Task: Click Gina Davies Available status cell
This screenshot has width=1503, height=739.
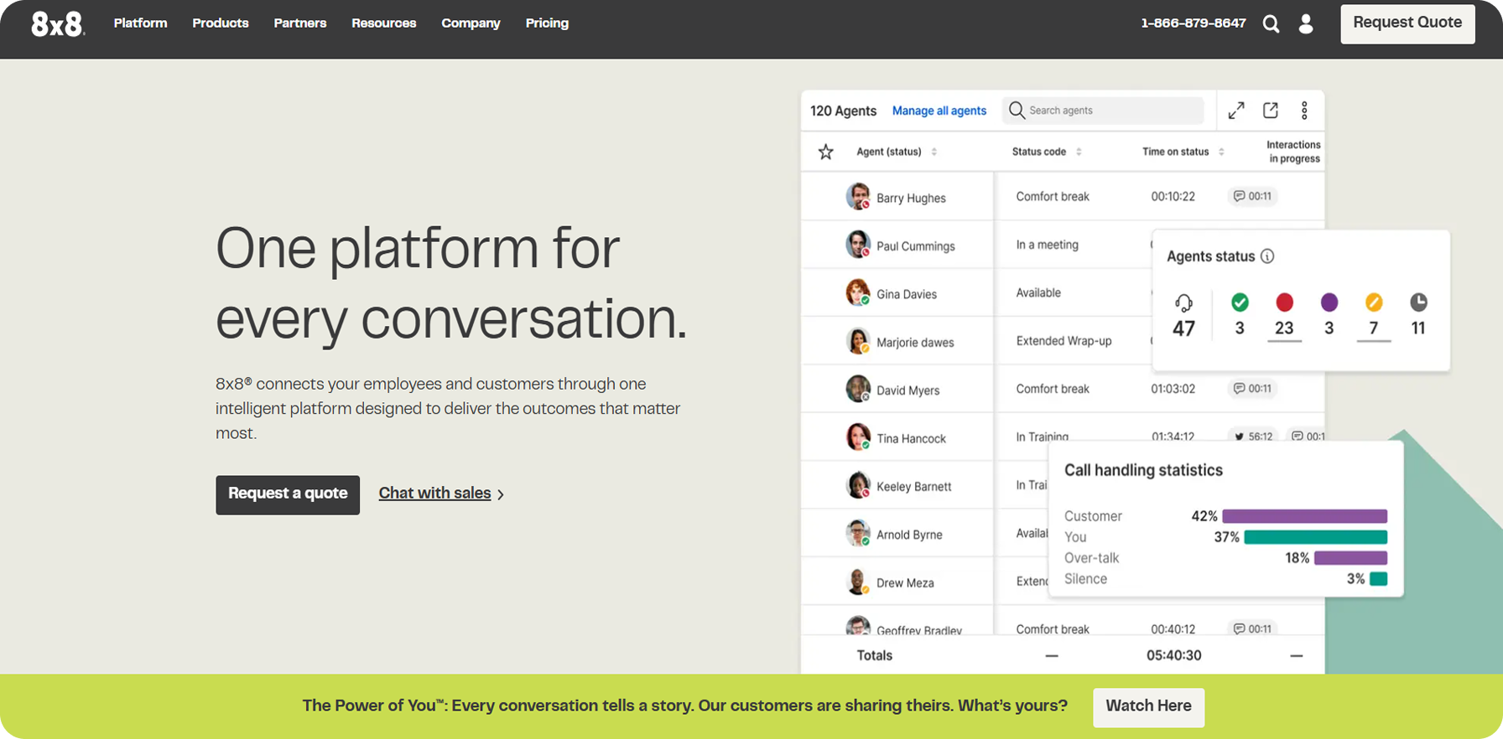Action: pos(1038,292)
